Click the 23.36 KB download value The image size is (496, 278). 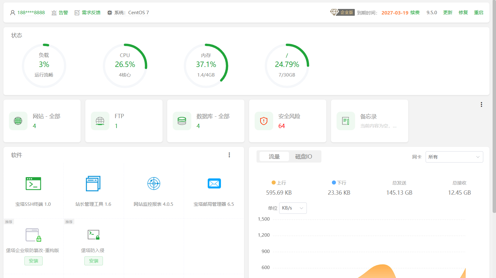point(339,193)
